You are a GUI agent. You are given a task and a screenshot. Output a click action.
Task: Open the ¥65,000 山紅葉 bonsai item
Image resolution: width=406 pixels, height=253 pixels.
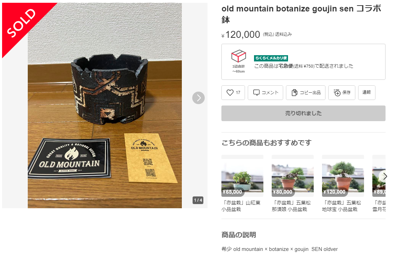242,176
